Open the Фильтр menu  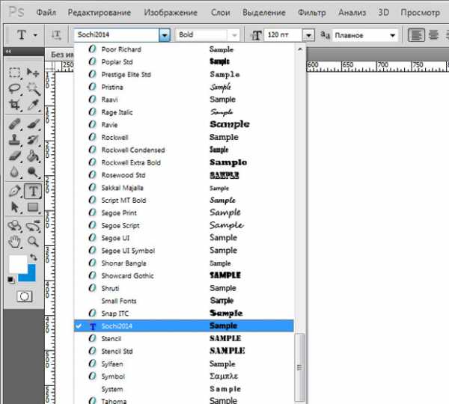pos(311,13)
